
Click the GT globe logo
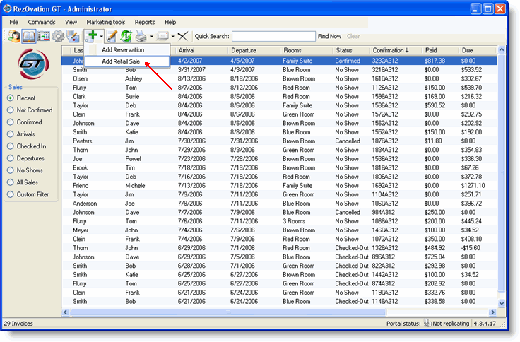(33, 64)
